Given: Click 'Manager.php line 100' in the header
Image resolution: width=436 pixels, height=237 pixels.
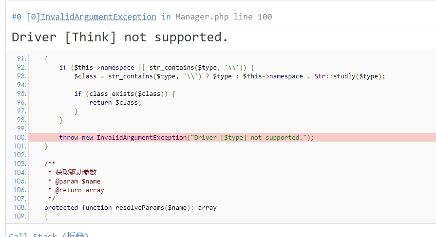Looking at the screenshot, I should (x=224, y=17).
